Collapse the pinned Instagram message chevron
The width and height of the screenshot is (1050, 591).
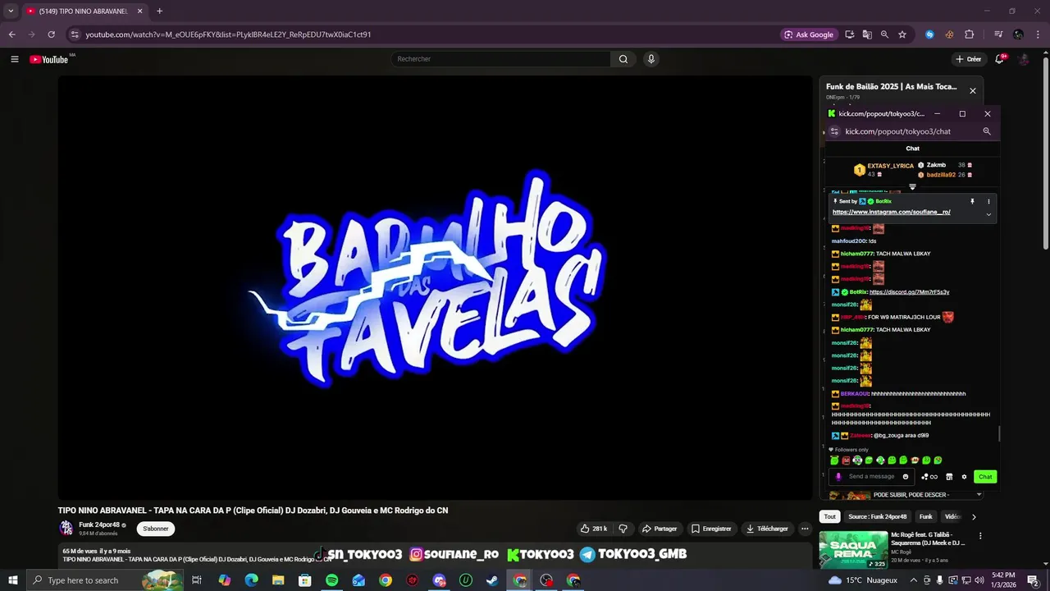988,215
